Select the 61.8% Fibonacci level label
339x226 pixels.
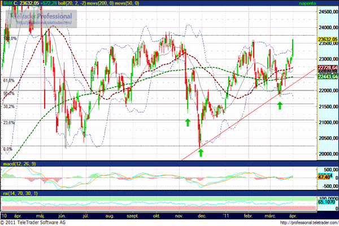(x=9, y=81)
